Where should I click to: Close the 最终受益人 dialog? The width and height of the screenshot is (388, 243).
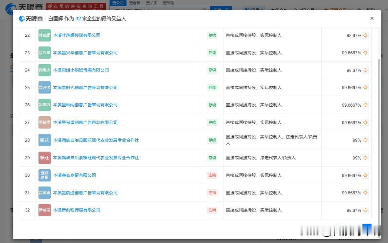point(372,18)
